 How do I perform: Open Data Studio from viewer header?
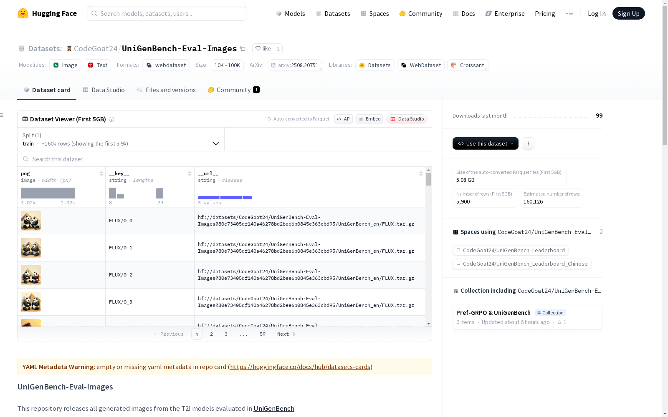pos(407,119)
